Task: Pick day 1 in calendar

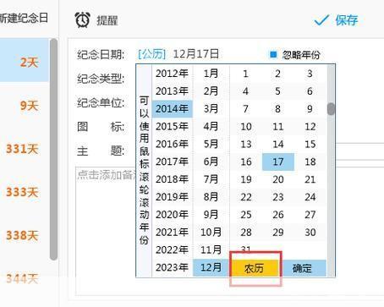Action: (x=246, y=74)
